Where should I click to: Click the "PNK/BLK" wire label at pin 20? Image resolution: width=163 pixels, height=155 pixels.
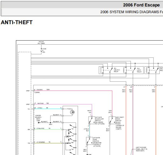point(131,91)
